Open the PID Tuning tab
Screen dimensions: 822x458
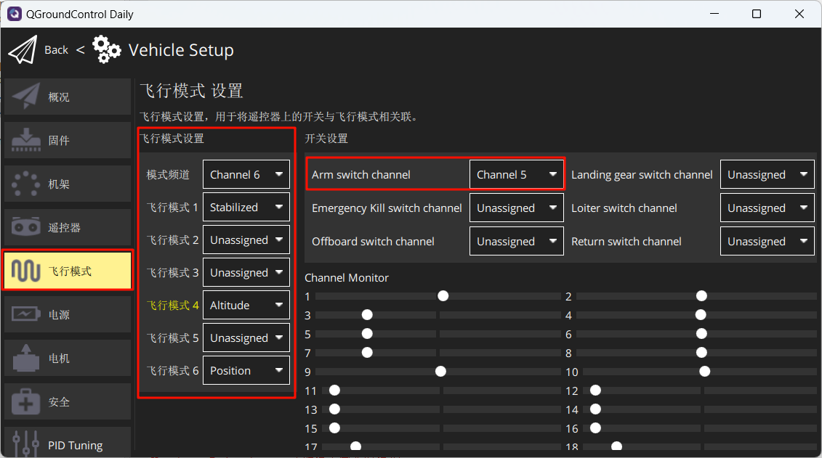coord(68,445)
